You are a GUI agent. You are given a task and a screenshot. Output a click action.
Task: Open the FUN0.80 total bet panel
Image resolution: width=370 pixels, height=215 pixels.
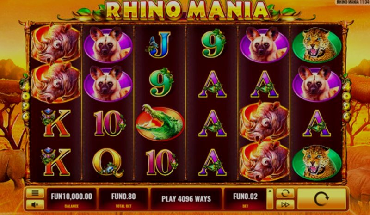coord(123,199)
